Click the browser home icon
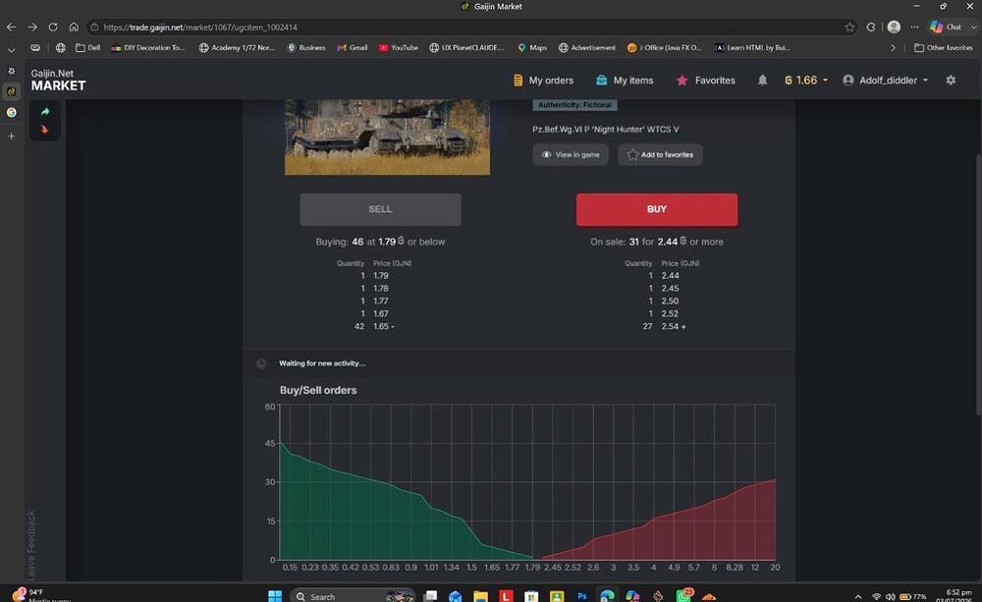Image resolution: width=982 pixels, height=602 pixels. tap(74, 27)
